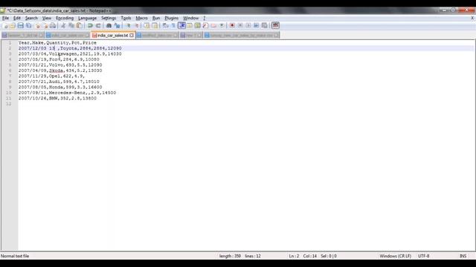Run macro multiple times icon
This screenshot has width=476, height=267.
point(256,25)
